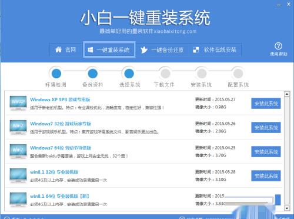Click the 安装系统 step circle
Viewport: 294px width, 219px height.
(202, 74)
